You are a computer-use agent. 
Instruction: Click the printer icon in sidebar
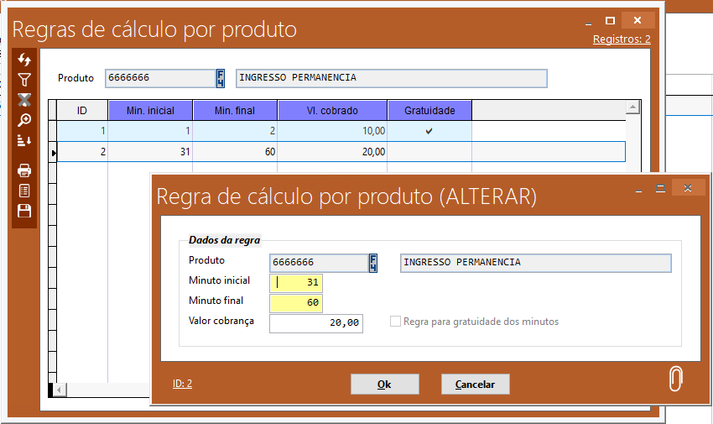coord(24,170)
